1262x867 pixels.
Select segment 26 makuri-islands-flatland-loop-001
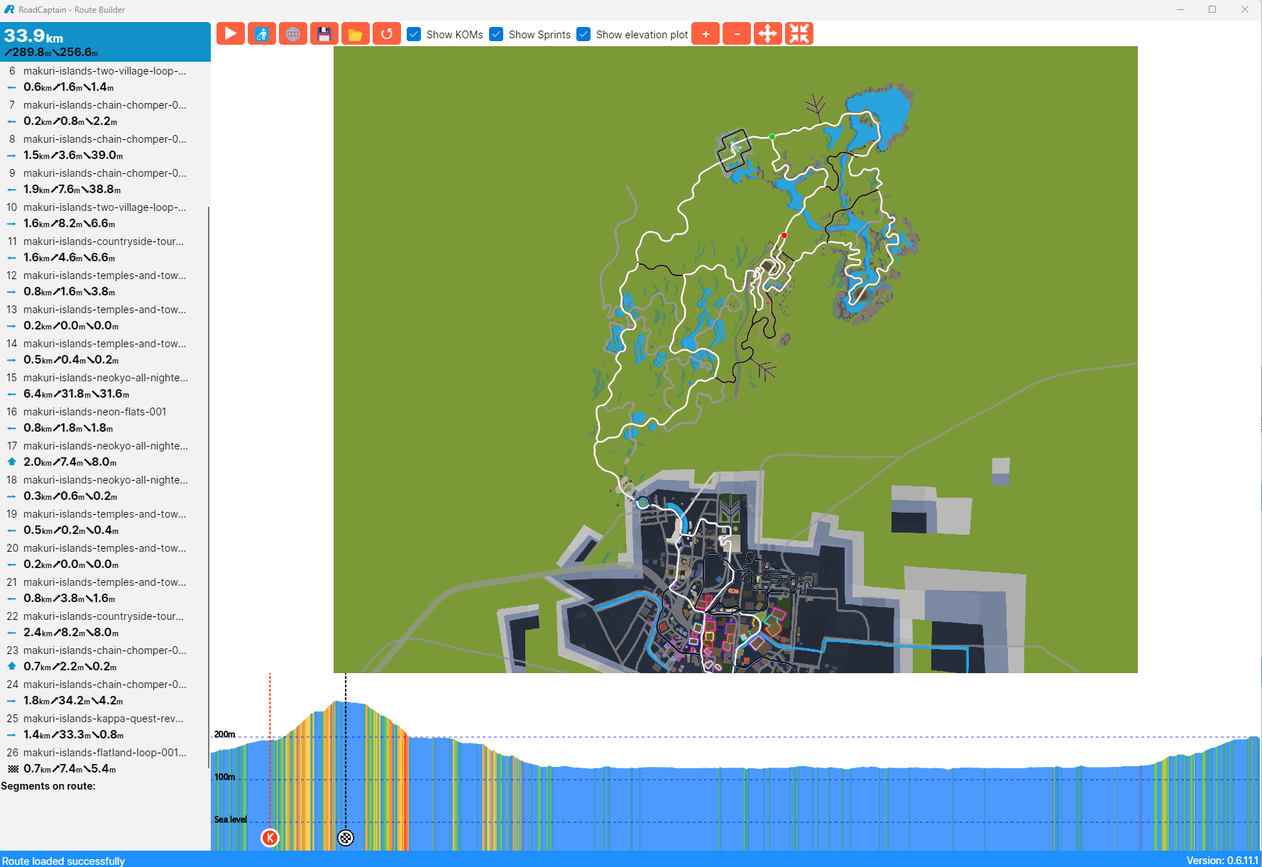(105, 753)
